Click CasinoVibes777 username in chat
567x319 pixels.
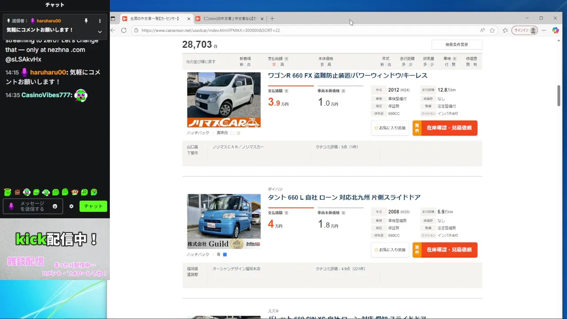click(47, 95)
